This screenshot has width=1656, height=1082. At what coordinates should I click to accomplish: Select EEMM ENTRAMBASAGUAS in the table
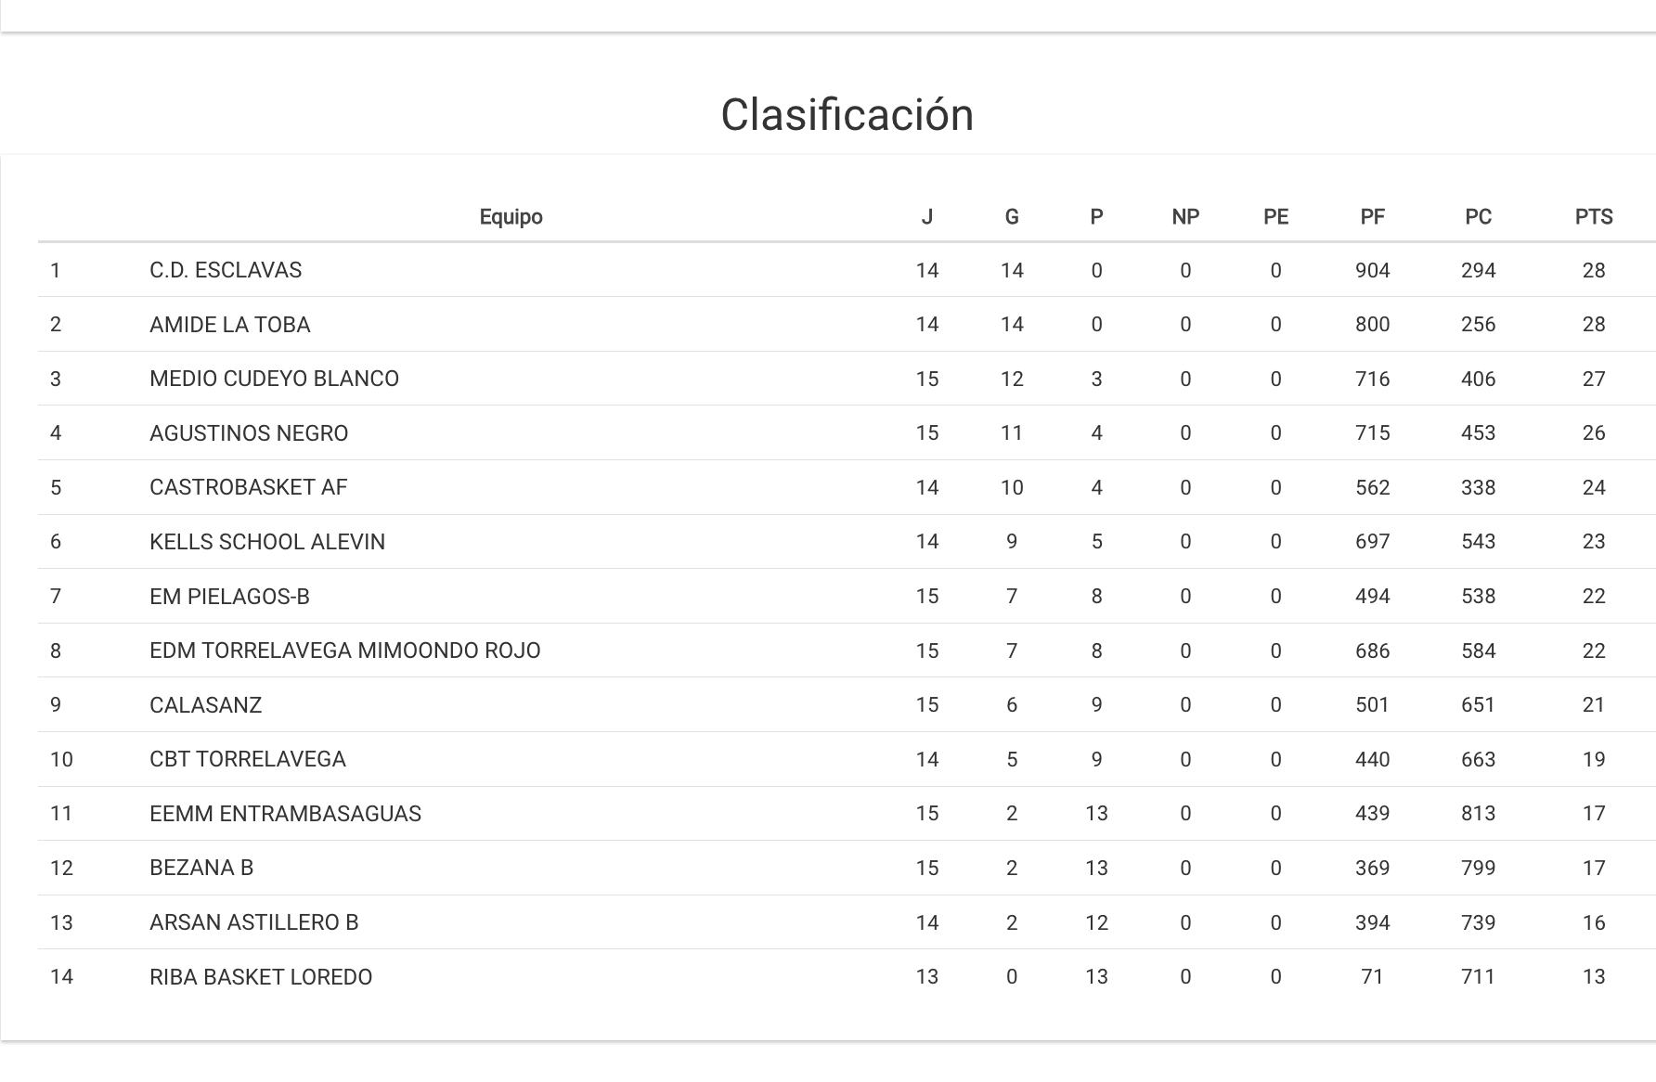point(285,814)
